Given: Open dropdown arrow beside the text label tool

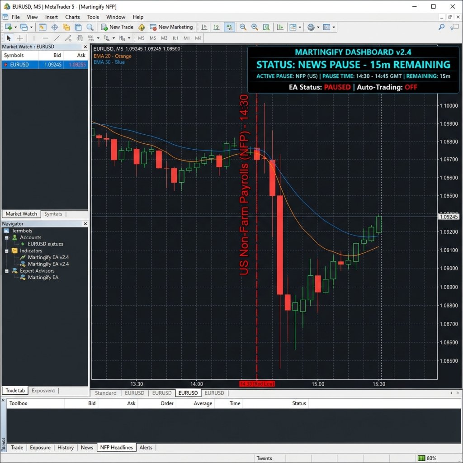Looking at the screenshot, I should tap(113, 38).
